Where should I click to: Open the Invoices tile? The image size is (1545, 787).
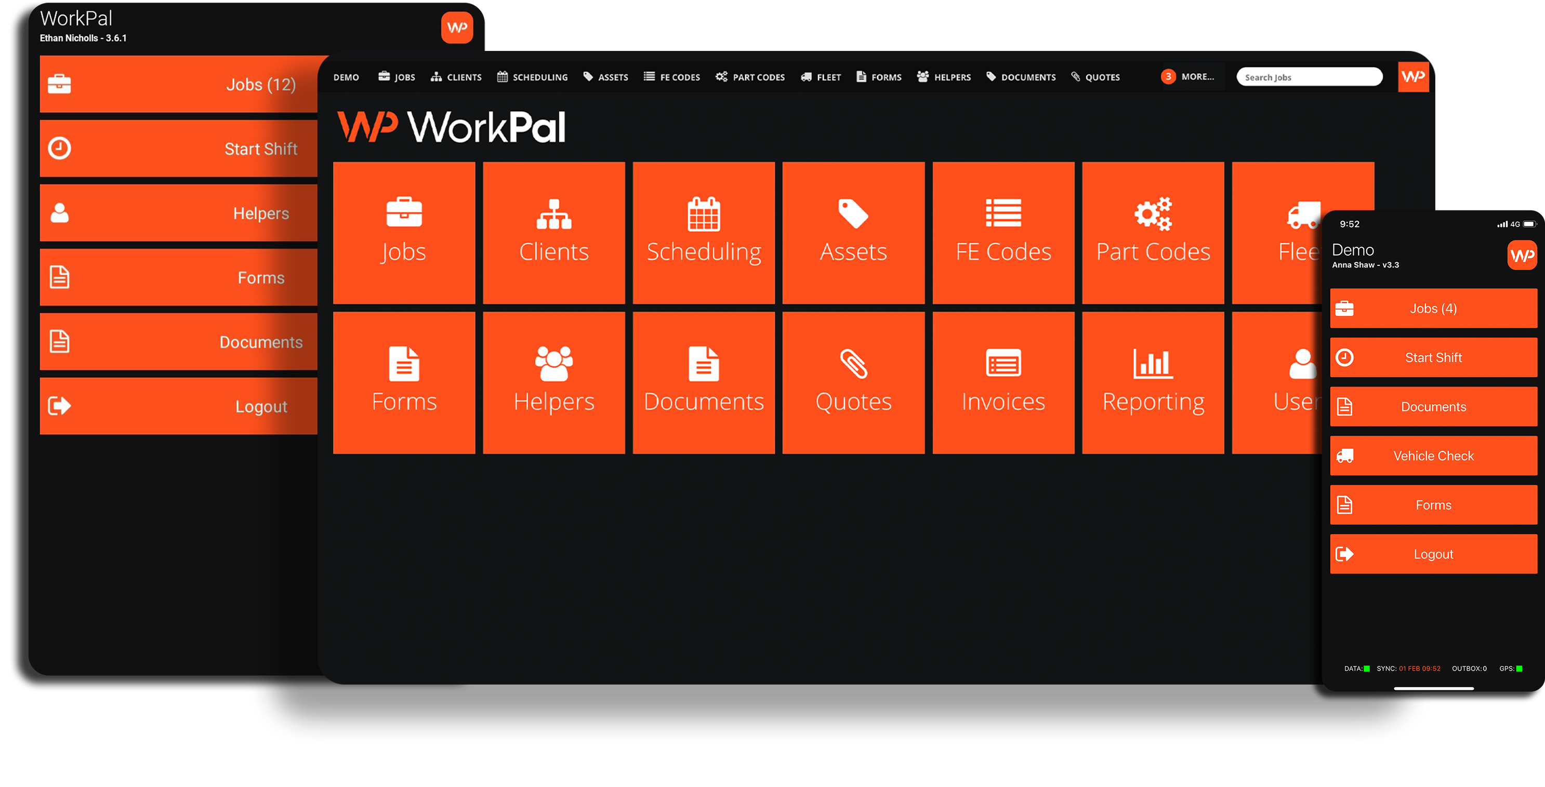[x=1003, y=382]
